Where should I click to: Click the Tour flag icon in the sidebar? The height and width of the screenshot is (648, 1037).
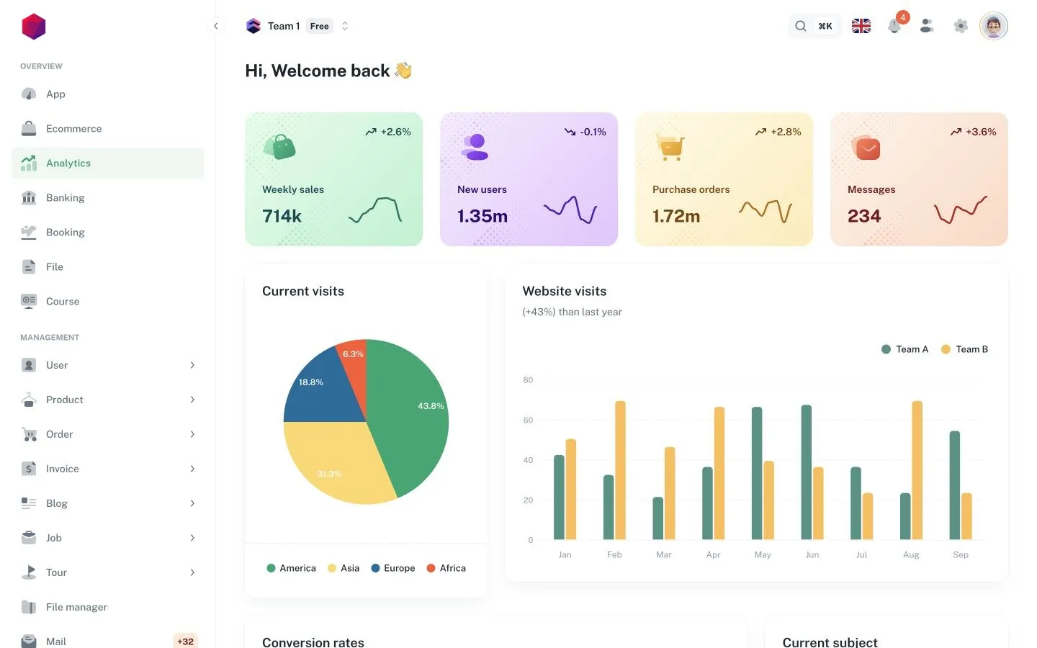(x=29, y=572)
